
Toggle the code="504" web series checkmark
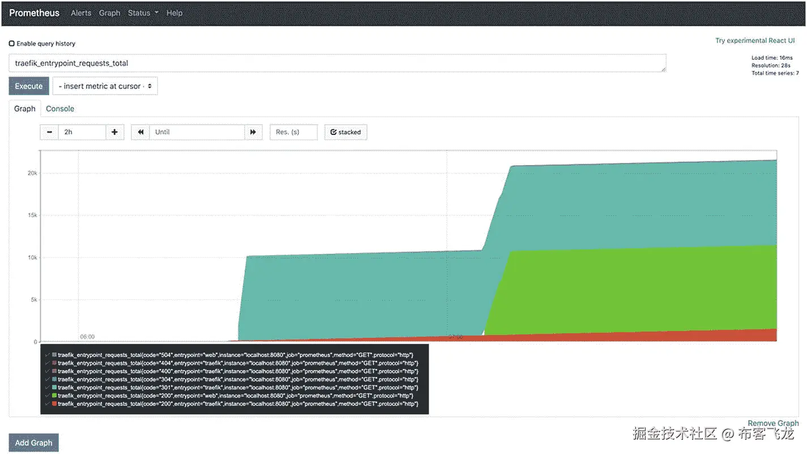tap(47, 355)
